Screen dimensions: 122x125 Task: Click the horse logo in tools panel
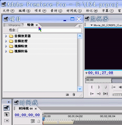coord(7,108)
